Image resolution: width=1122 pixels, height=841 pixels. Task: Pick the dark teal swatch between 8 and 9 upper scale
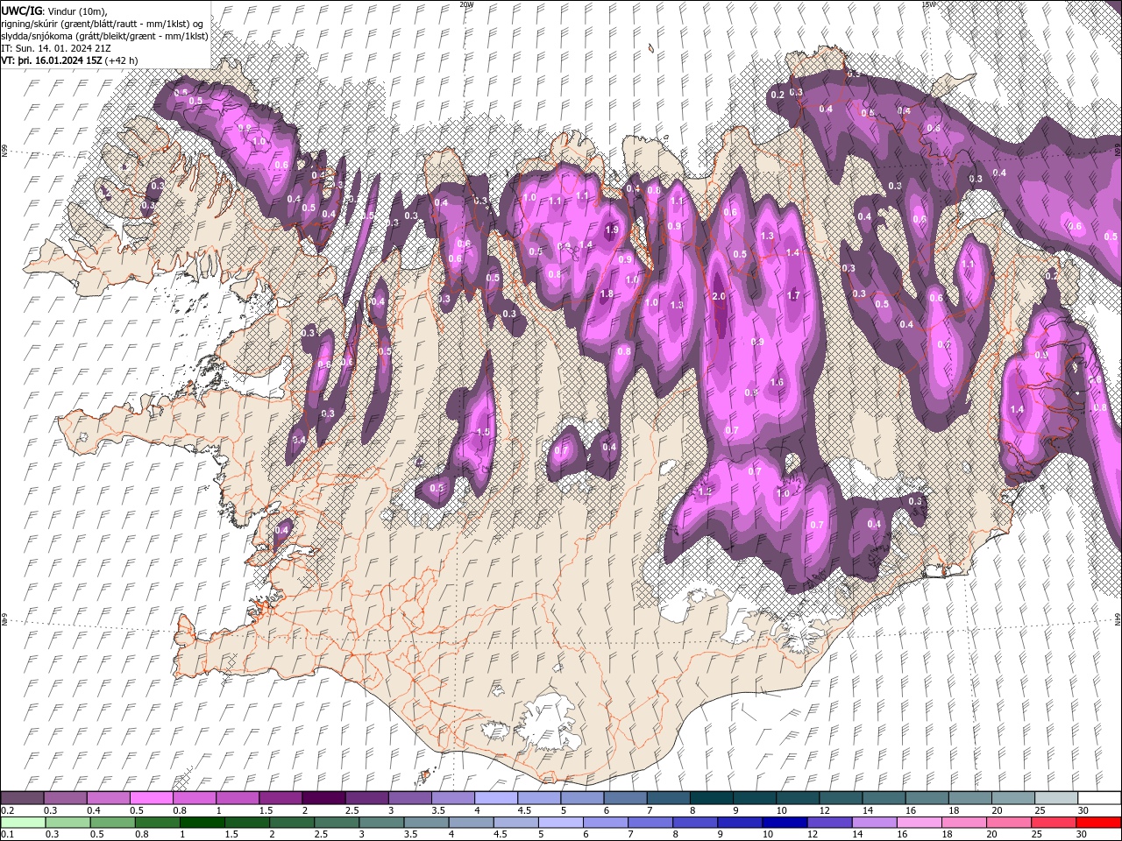(x=711, y=798)
